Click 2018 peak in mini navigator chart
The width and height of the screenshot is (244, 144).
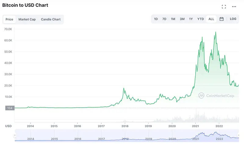(124, 138)
